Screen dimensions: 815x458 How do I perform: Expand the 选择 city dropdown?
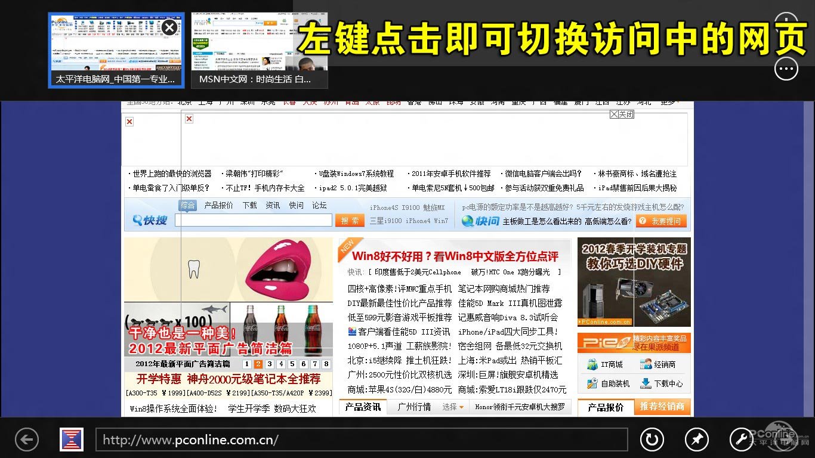click(453, 407)
